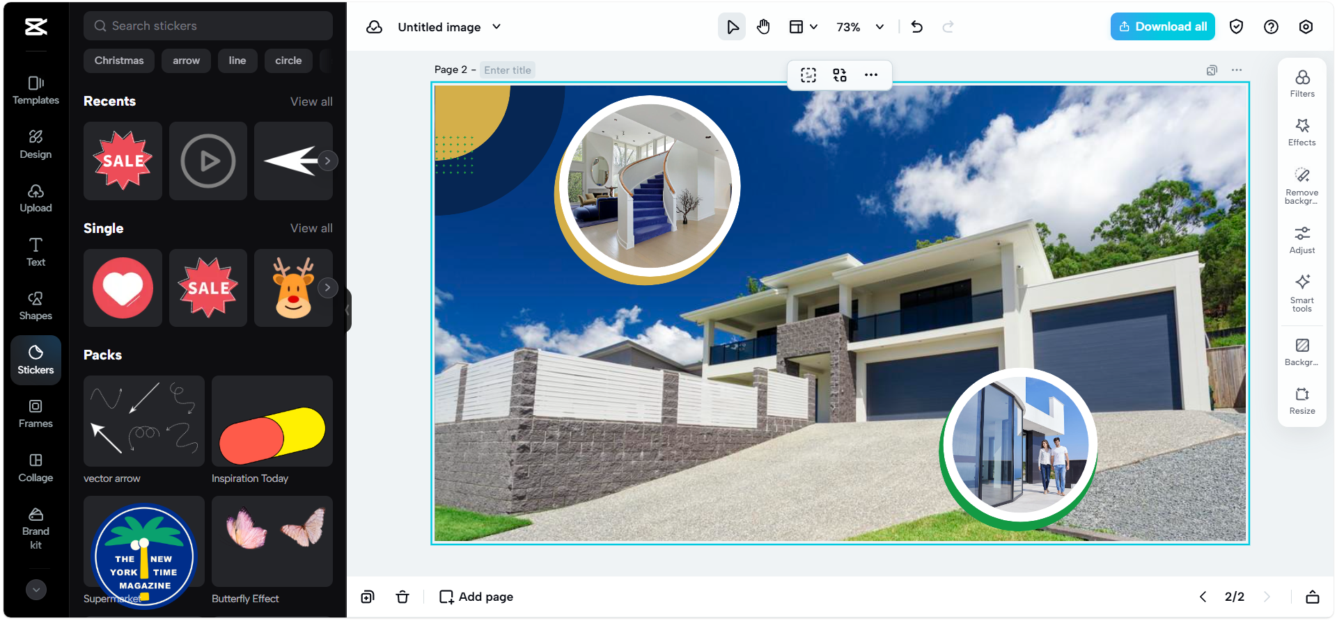Click the Download all button

click(x=1162, y=26)
